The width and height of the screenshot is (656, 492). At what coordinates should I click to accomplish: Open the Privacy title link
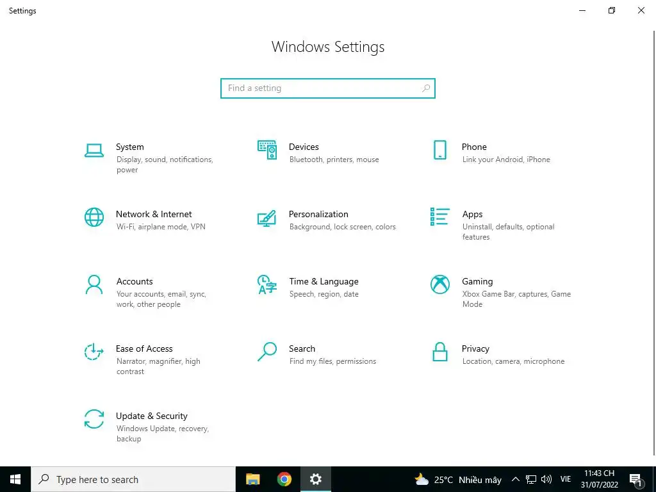tap(475, 349)
